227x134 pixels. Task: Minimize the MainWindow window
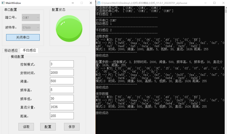pyautogui.click(x=73, y=3)
